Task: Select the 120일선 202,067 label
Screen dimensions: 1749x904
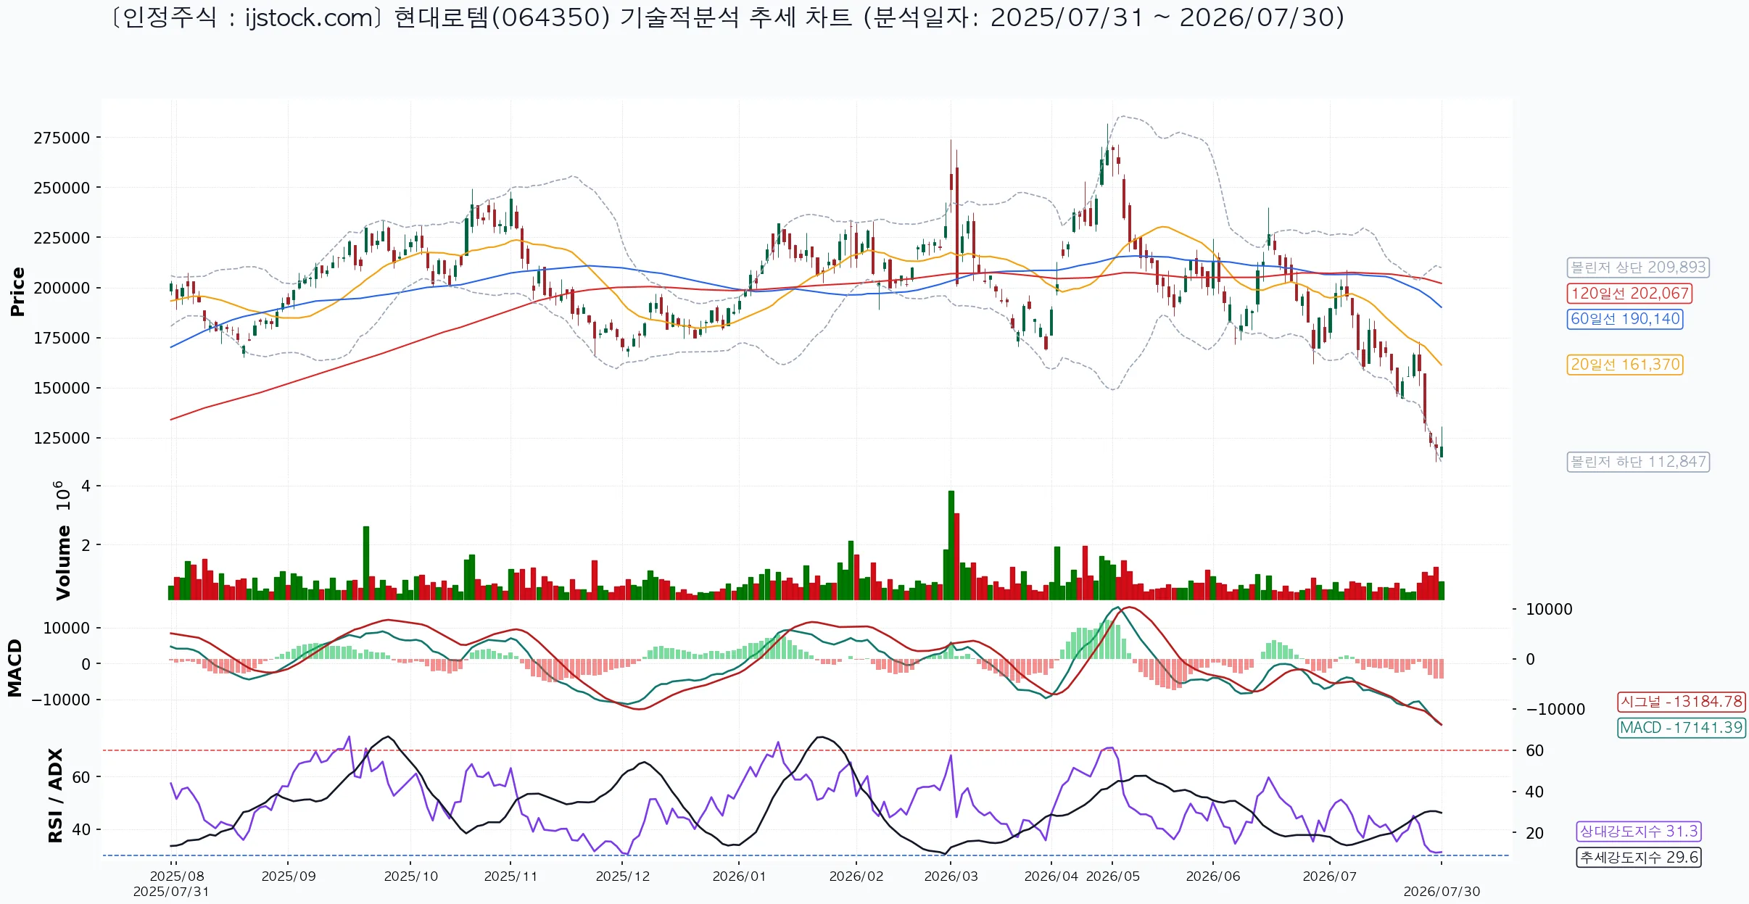Action: [1629, 294]
